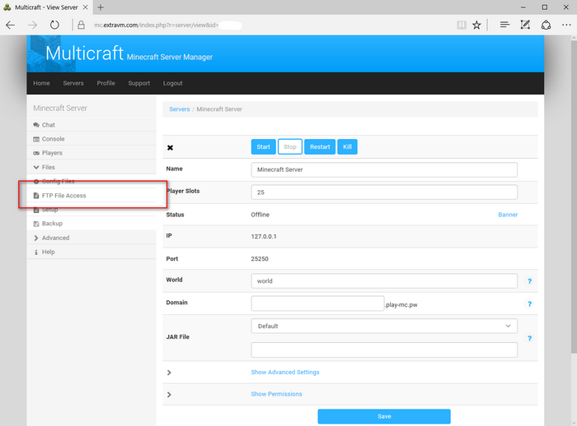Click the Name input field
The height and width of the screenshot is (426, 577).
[x=384, y=169]
